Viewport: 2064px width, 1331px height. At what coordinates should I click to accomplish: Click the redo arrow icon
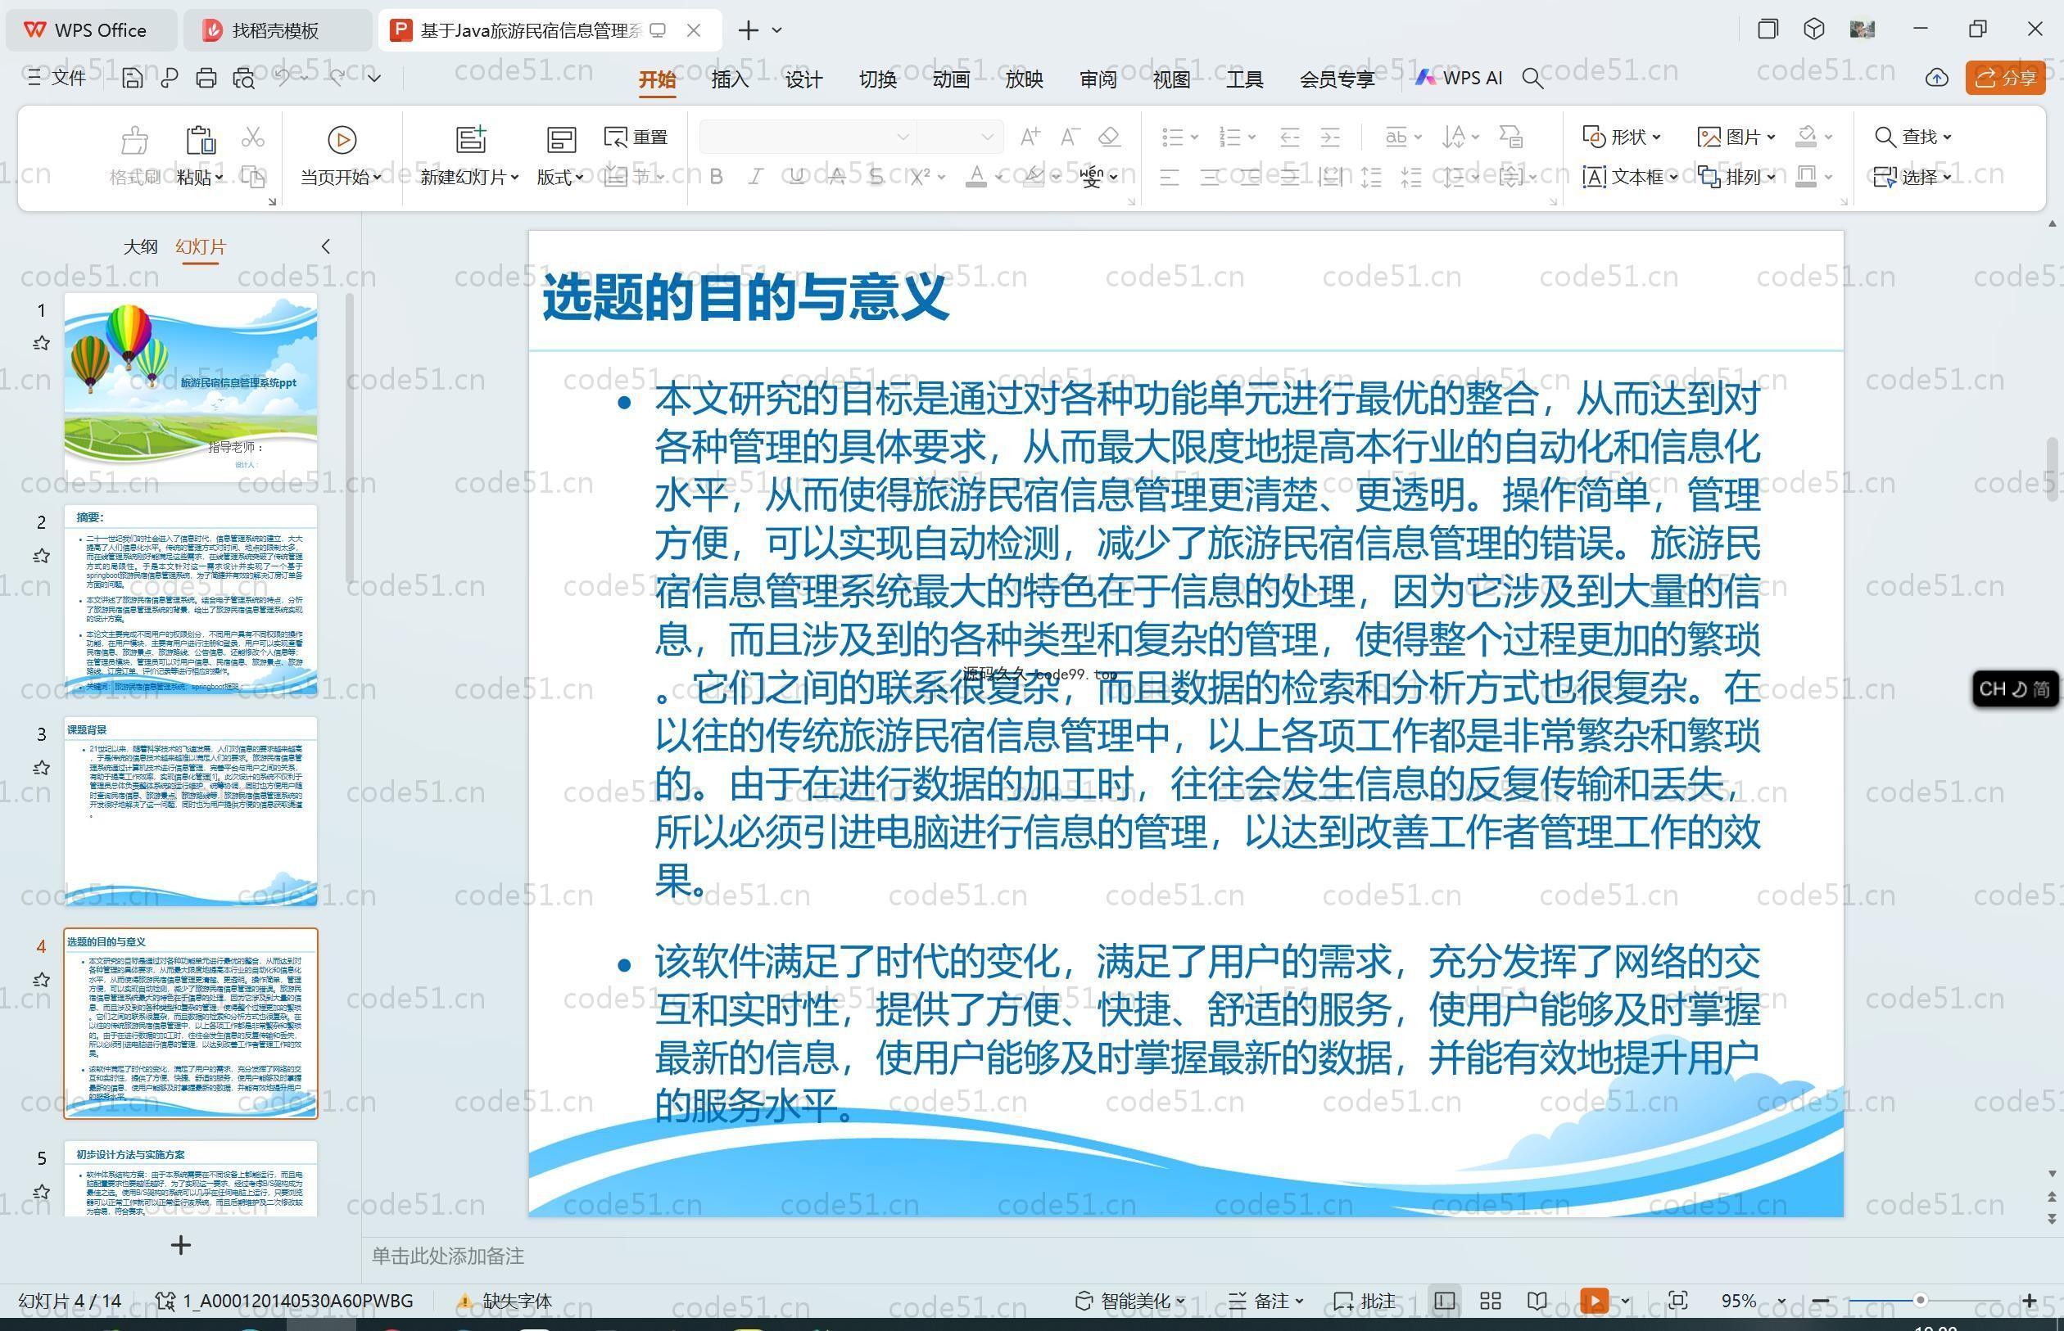pyautogui.click(x=337, y=78)
